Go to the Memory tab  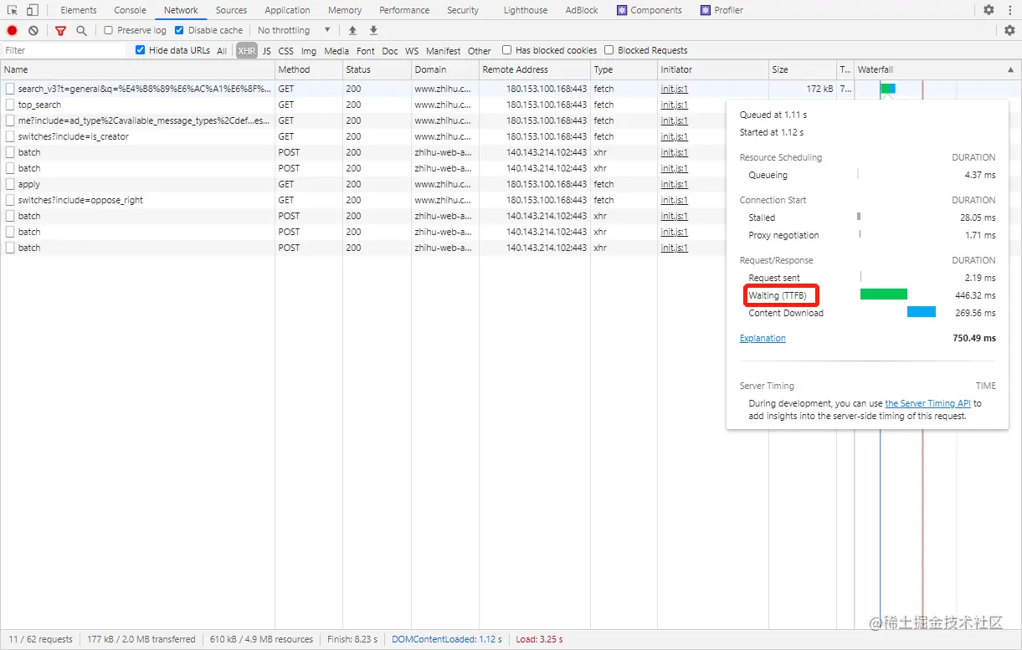click(345, 10)
